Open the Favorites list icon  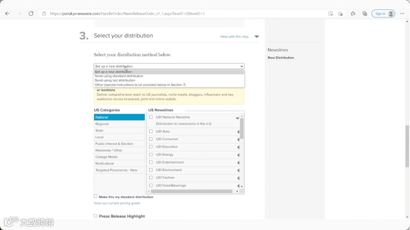click(x=353, y=14)
